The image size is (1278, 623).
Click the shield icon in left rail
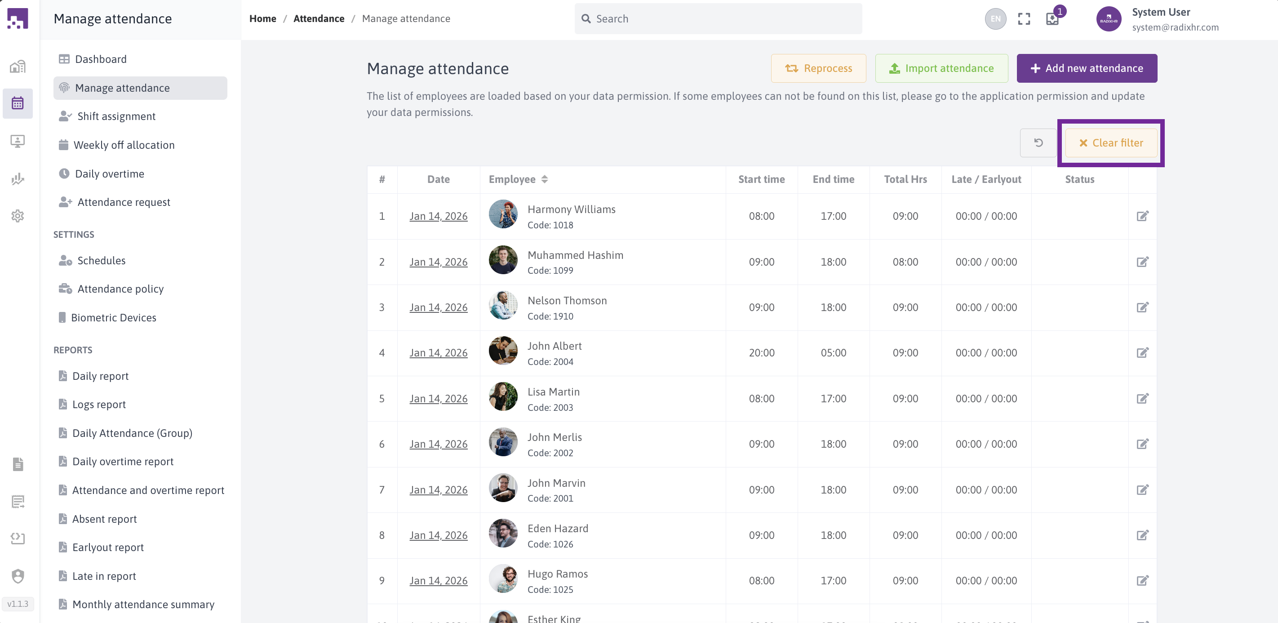click(x=18, y=576)
